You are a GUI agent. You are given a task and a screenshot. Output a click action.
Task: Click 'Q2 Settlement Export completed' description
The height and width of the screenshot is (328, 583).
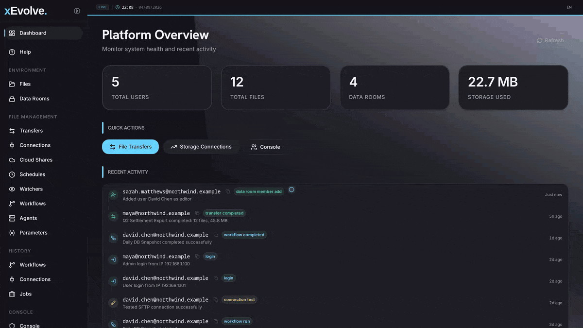tap(175, 221)
